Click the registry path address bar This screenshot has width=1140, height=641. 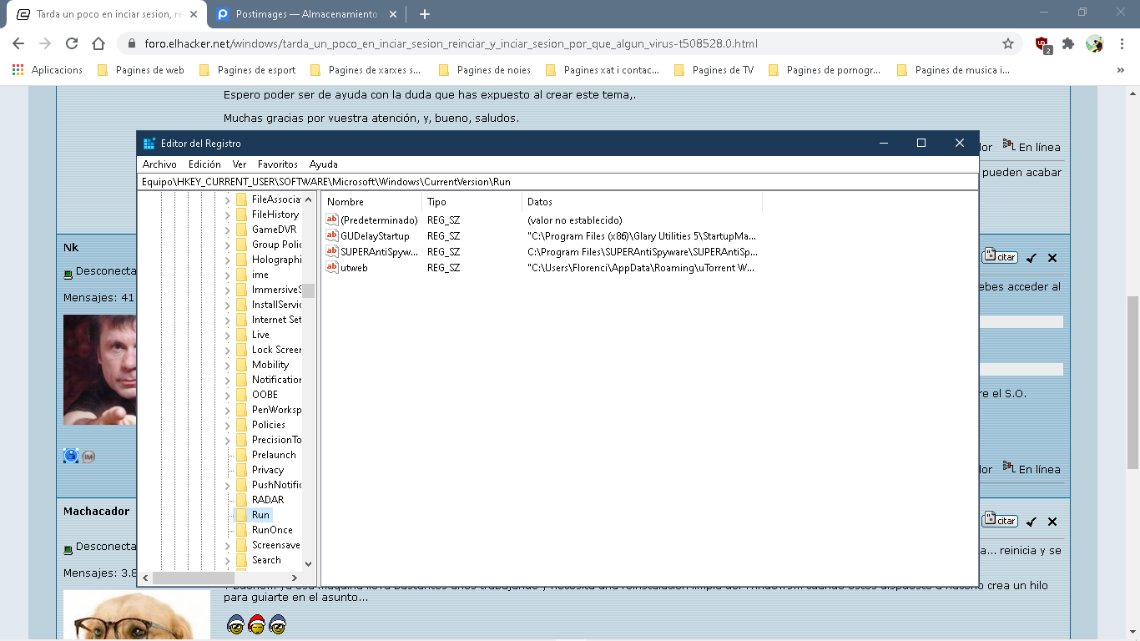(557, 181)
